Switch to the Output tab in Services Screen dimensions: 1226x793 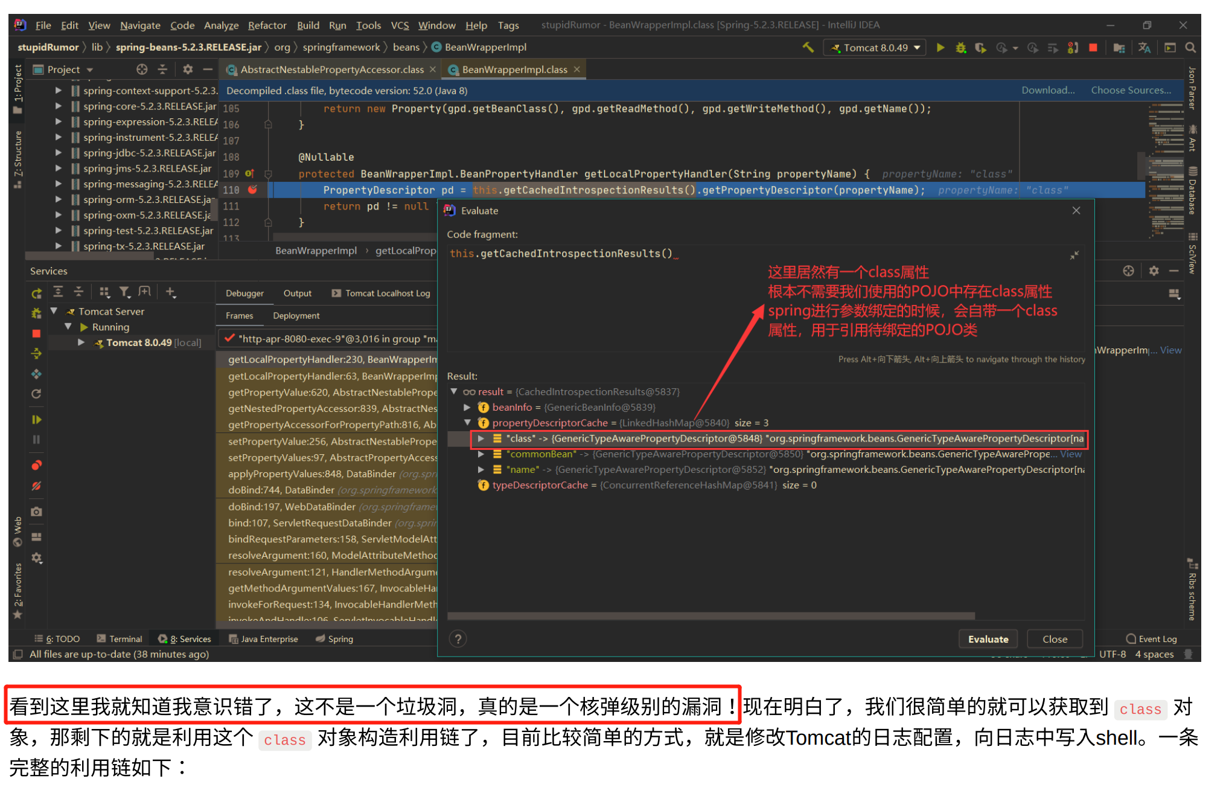coord(298,294)
